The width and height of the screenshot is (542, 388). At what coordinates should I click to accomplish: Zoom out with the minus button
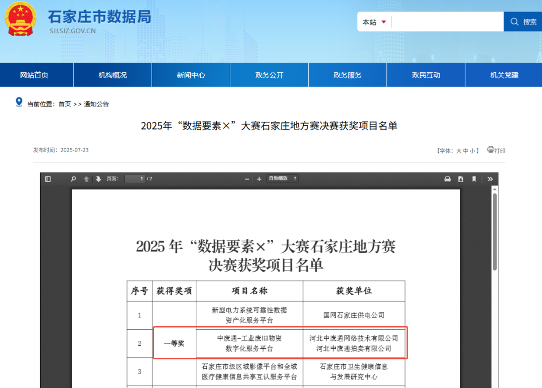247,179
